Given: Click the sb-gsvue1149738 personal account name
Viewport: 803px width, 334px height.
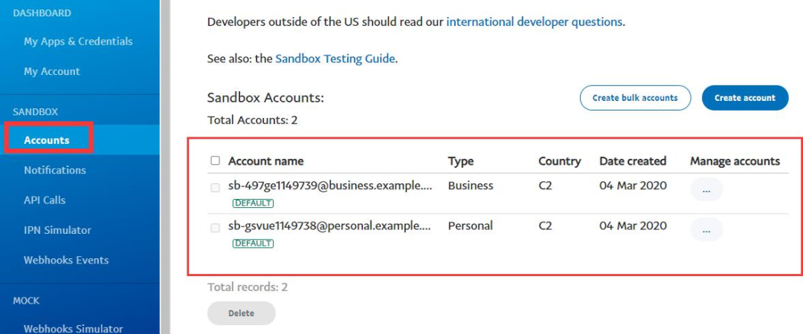Looking at the screenshot, I should tap(330, 226).
